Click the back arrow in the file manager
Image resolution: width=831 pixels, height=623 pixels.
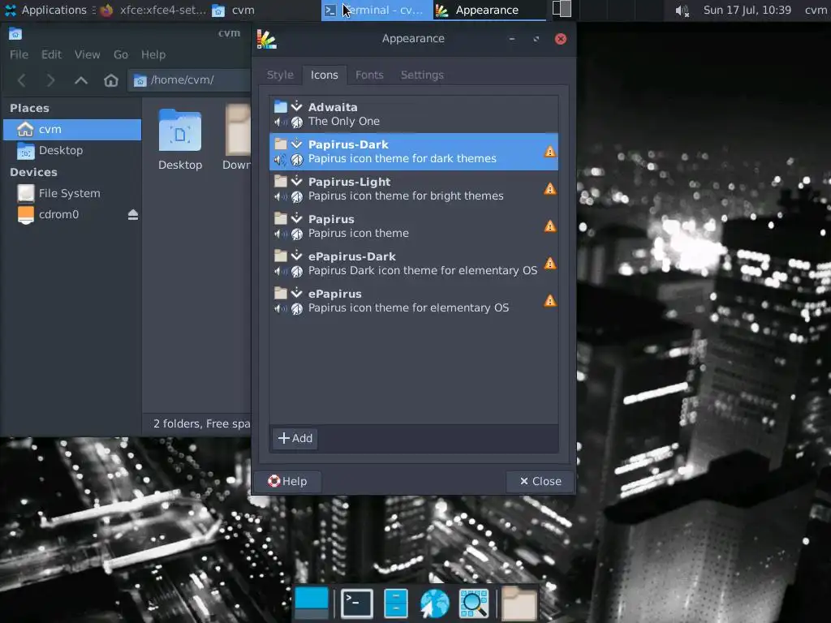pyautogui.click(x=22, y=80)
